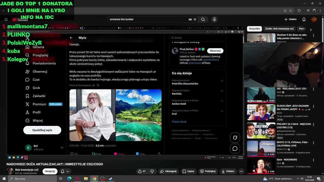Like the video with thumbs up
The height and width of the screenshot is (182, 324).
[142, 171]
